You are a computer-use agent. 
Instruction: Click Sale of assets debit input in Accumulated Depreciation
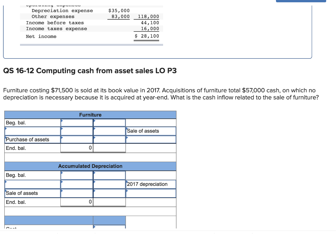click(76, 193)
